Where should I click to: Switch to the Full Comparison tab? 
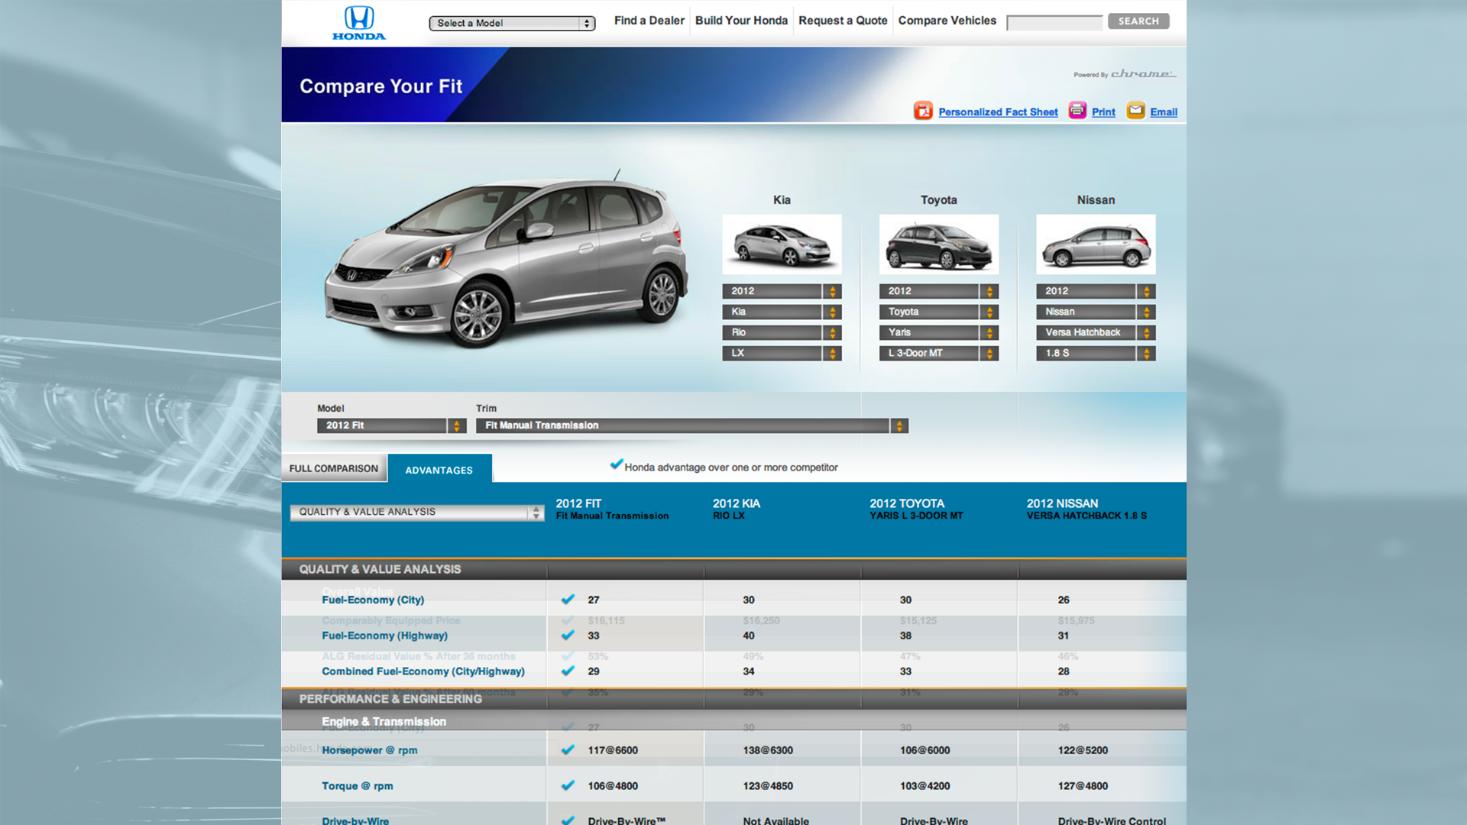click(x=334, y=468)
